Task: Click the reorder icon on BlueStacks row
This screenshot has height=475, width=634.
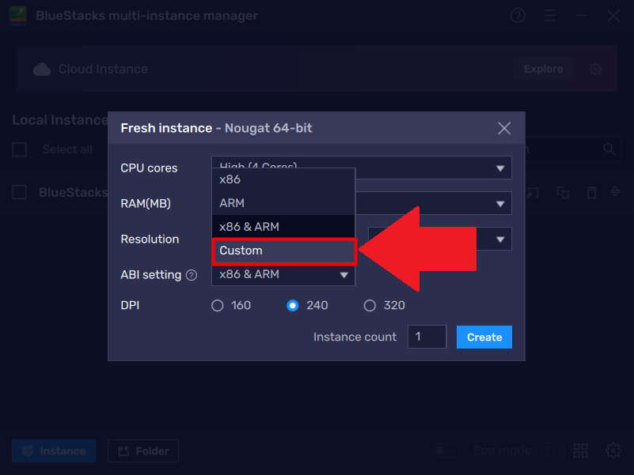Action: [x=616, y=191]
